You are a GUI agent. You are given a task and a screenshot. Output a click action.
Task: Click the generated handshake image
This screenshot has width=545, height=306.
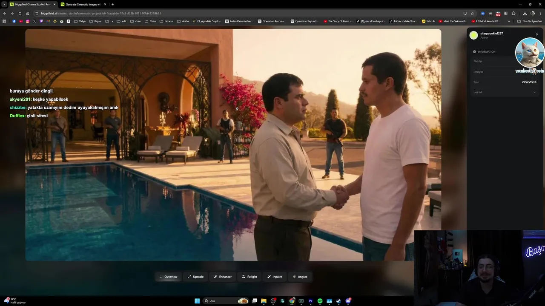coord(233,144)
